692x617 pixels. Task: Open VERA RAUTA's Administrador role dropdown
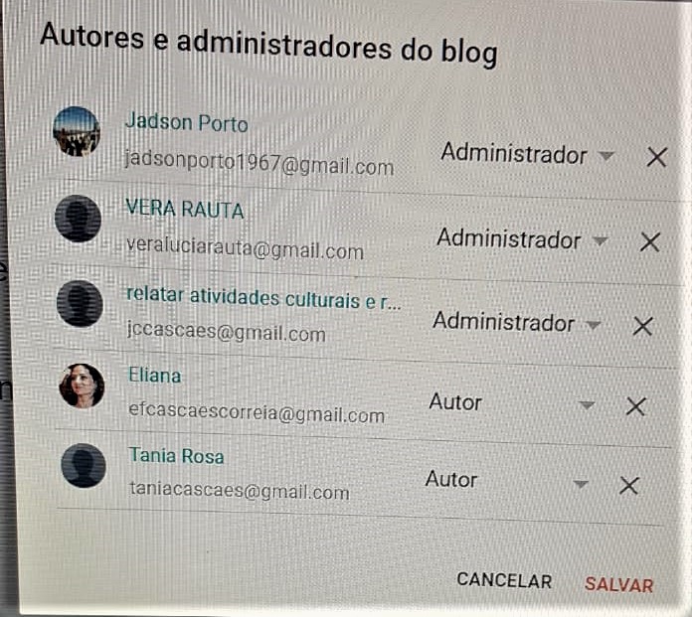(x=523, y=239)
